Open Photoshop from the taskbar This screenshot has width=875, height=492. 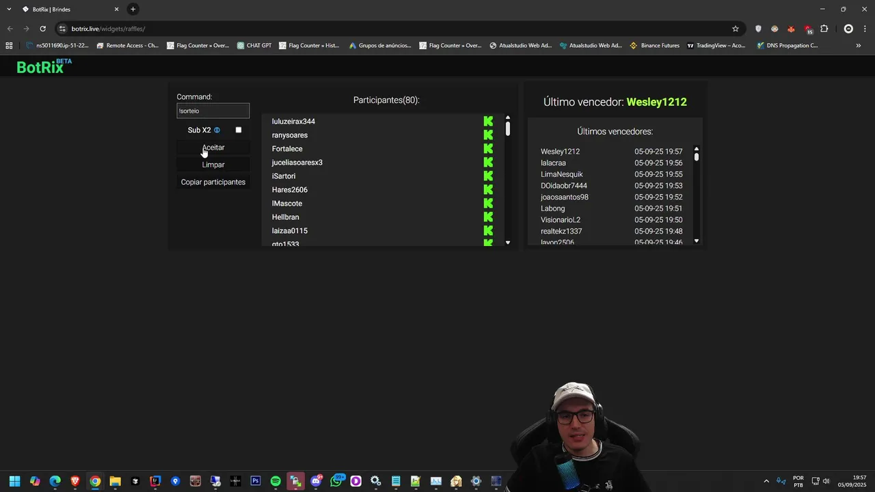[256, 481]
